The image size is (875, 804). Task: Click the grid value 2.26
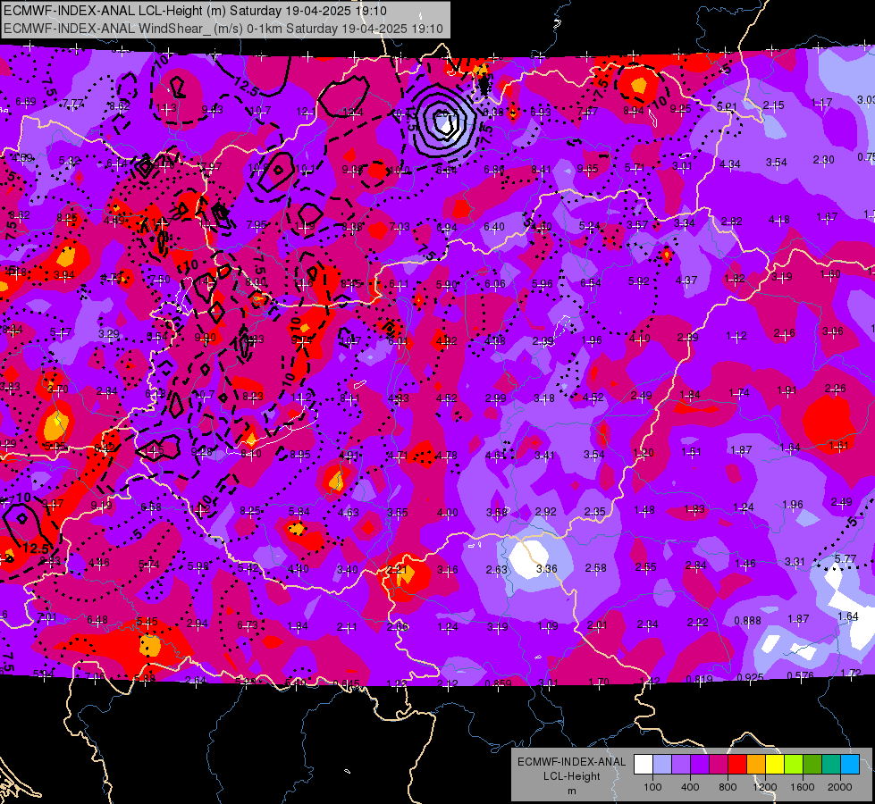click(x=836, y=389)
